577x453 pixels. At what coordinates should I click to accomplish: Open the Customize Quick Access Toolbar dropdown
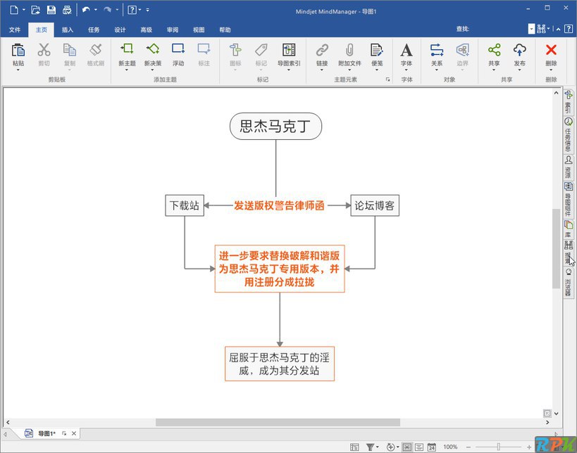click(x=147, y=10)
